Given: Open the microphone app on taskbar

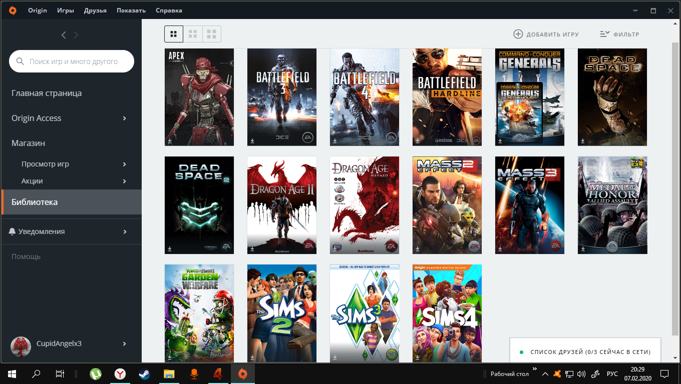Looking at the screenshot, I should pyautogui.click(x=194, y=373).
